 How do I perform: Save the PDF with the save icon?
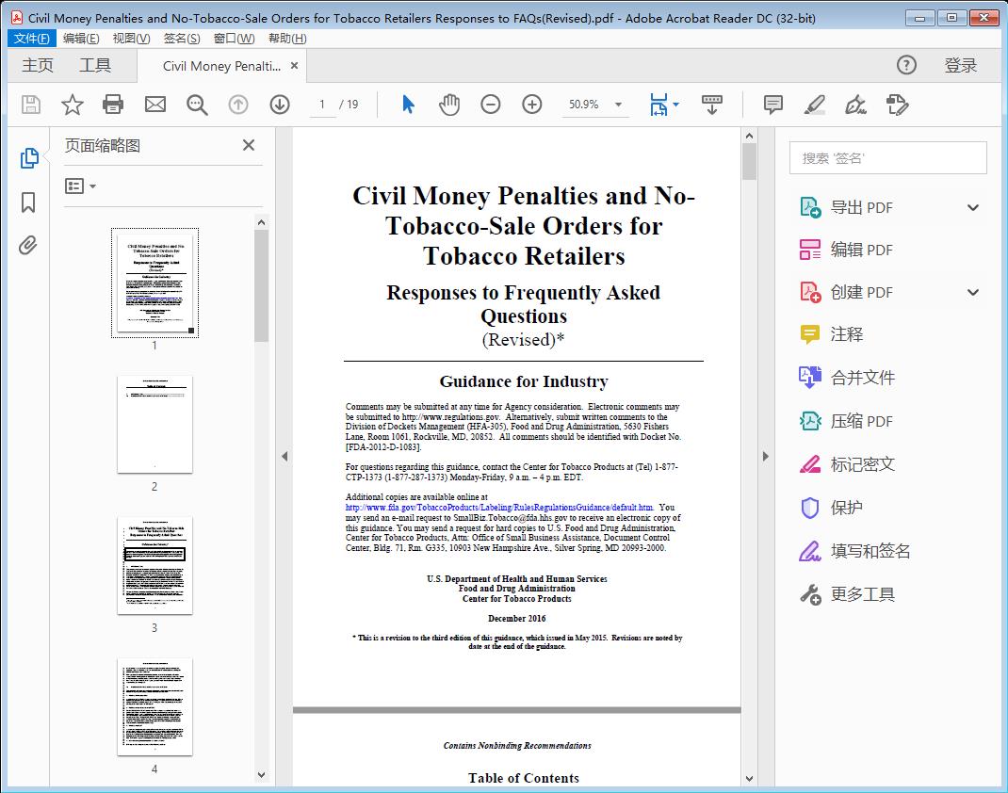point(29,105)
